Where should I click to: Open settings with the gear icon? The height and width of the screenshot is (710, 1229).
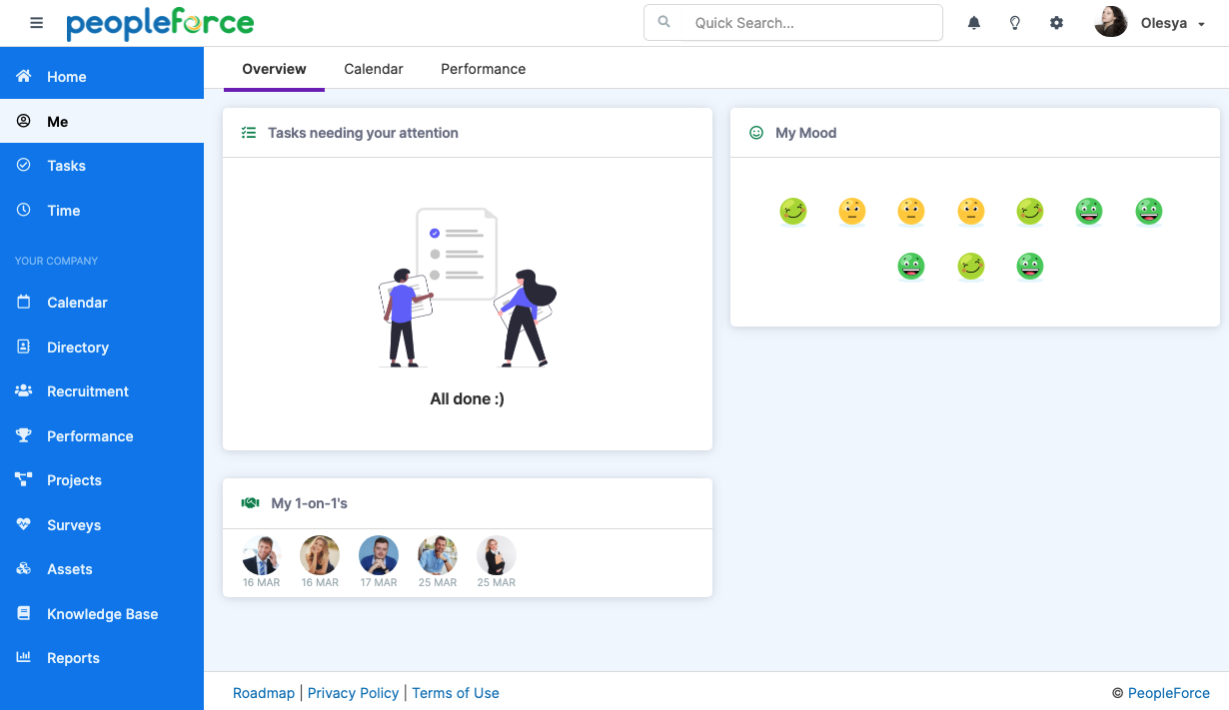[x=1056, y=23]
